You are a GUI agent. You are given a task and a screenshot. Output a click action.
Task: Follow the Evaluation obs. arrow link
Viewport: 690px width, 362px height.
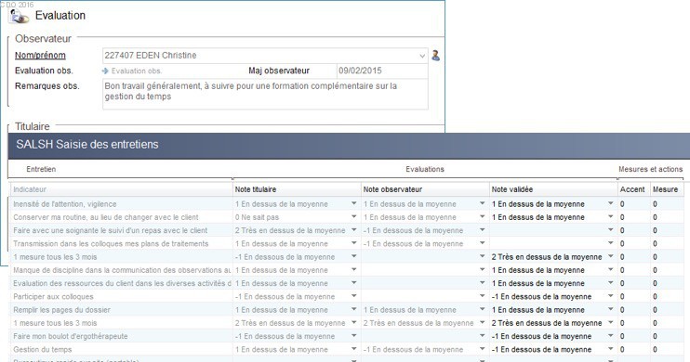pos(132,71)
